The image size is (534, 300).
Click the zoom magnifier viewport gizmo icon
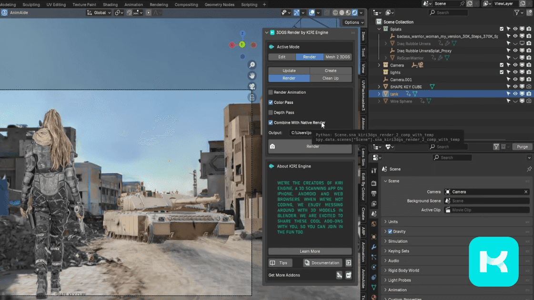(x=251, y=65)
